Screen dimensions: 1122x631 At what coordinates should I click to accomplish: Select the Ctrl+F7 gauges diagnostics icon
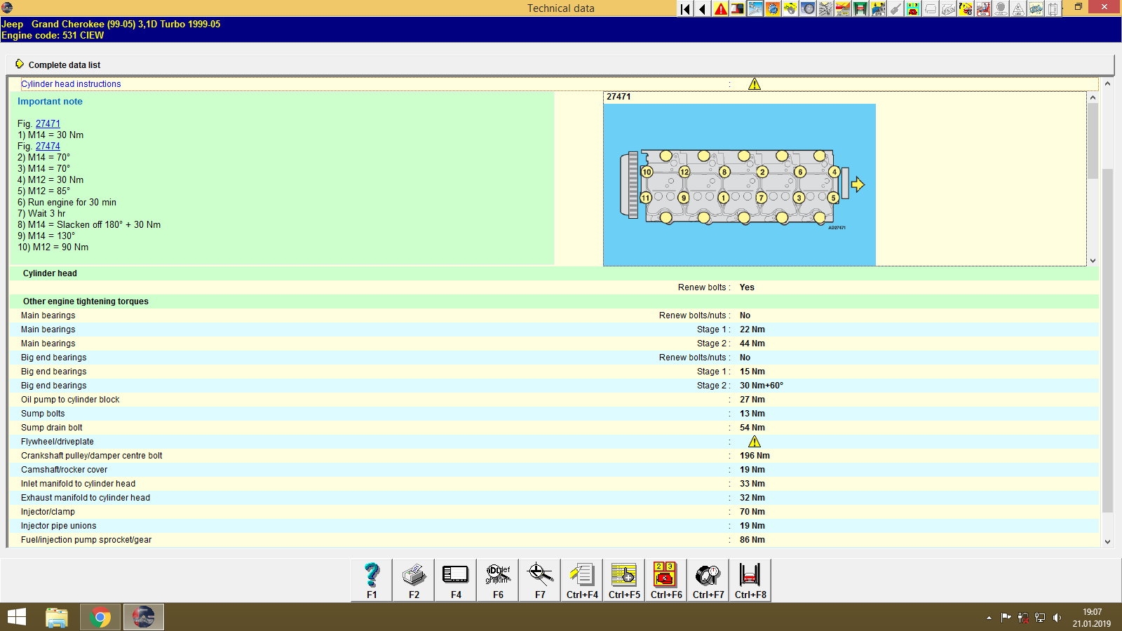point(707,577)
